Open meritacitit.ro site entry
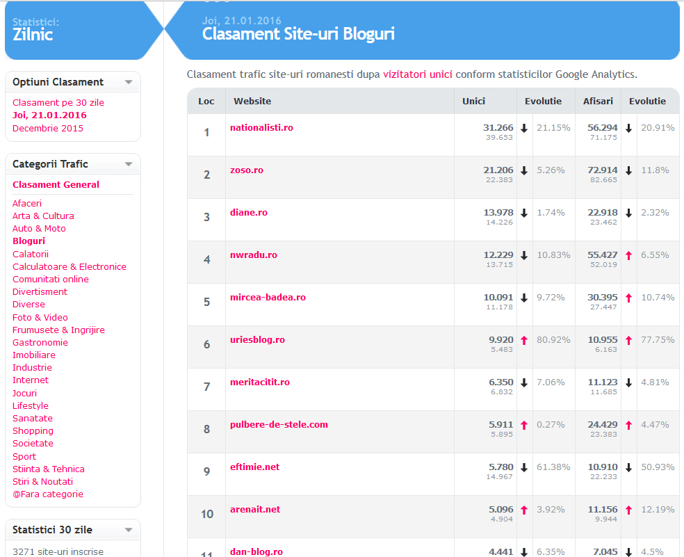The width and height of the screenshot is (684, 557). tap(260, 382)
